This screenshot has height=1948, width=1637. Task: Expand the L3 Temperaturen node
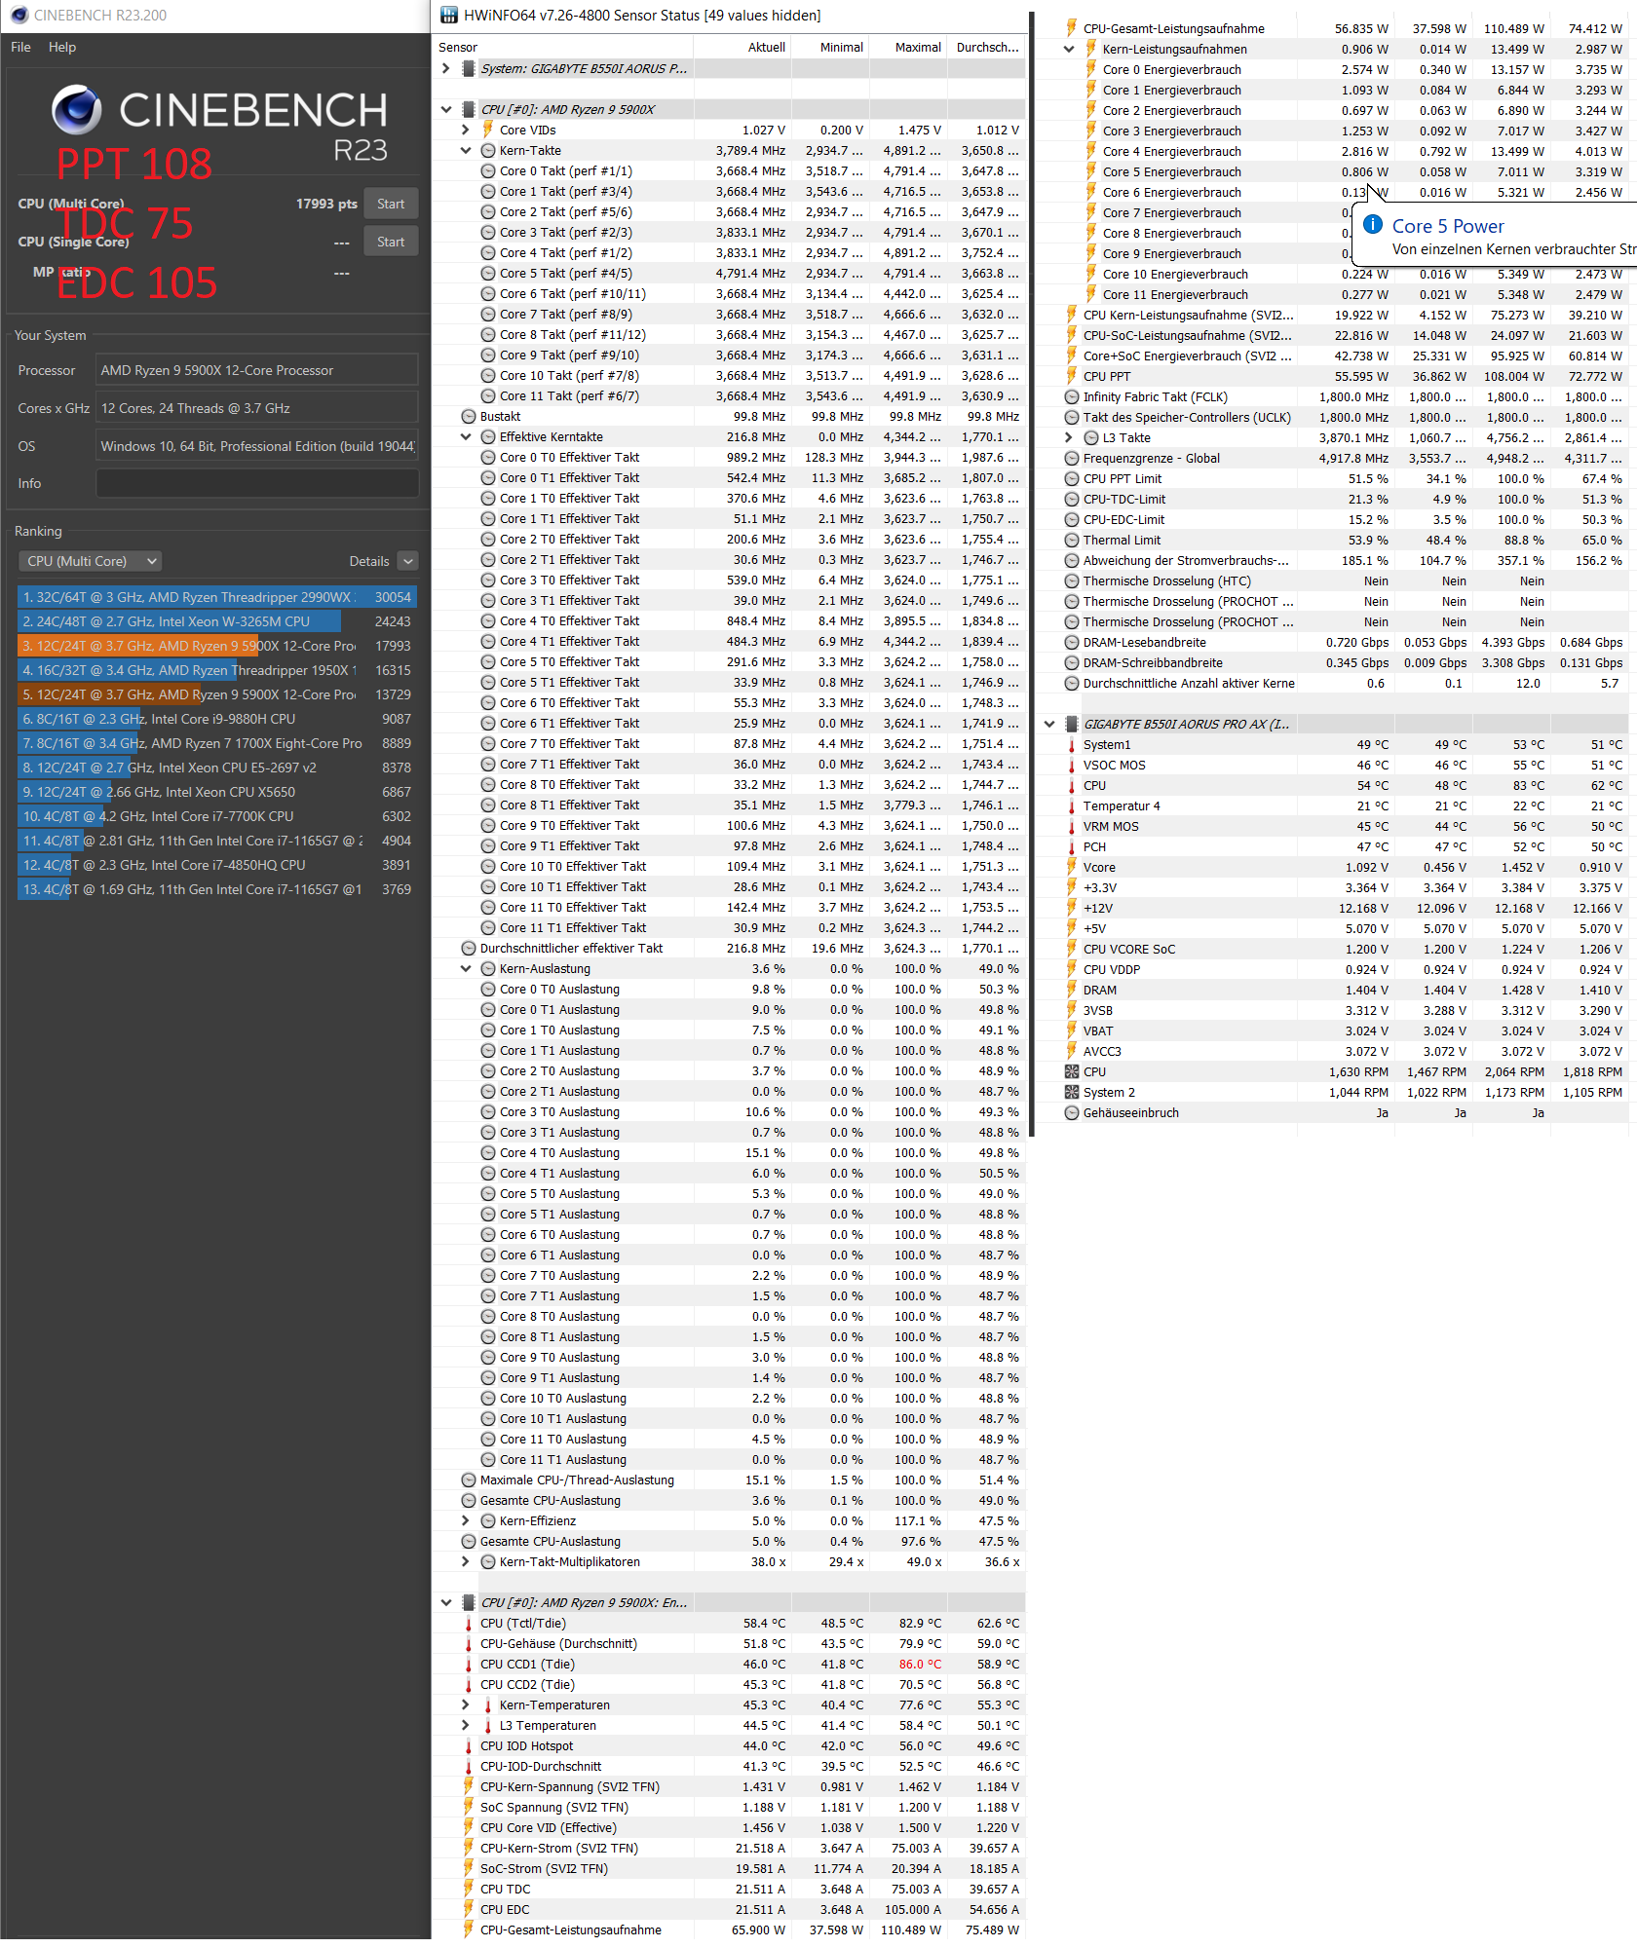[466, 1725]
